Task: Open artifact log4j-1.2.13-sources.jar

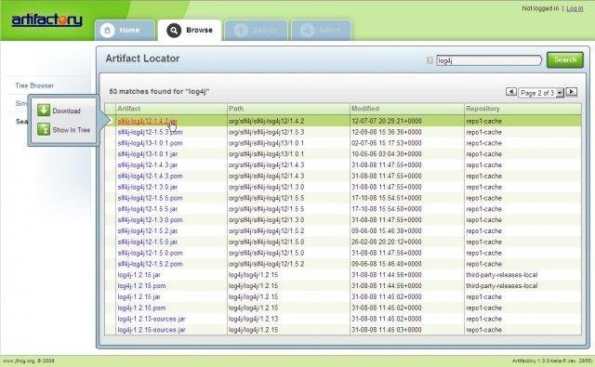Action: point(152,319)
